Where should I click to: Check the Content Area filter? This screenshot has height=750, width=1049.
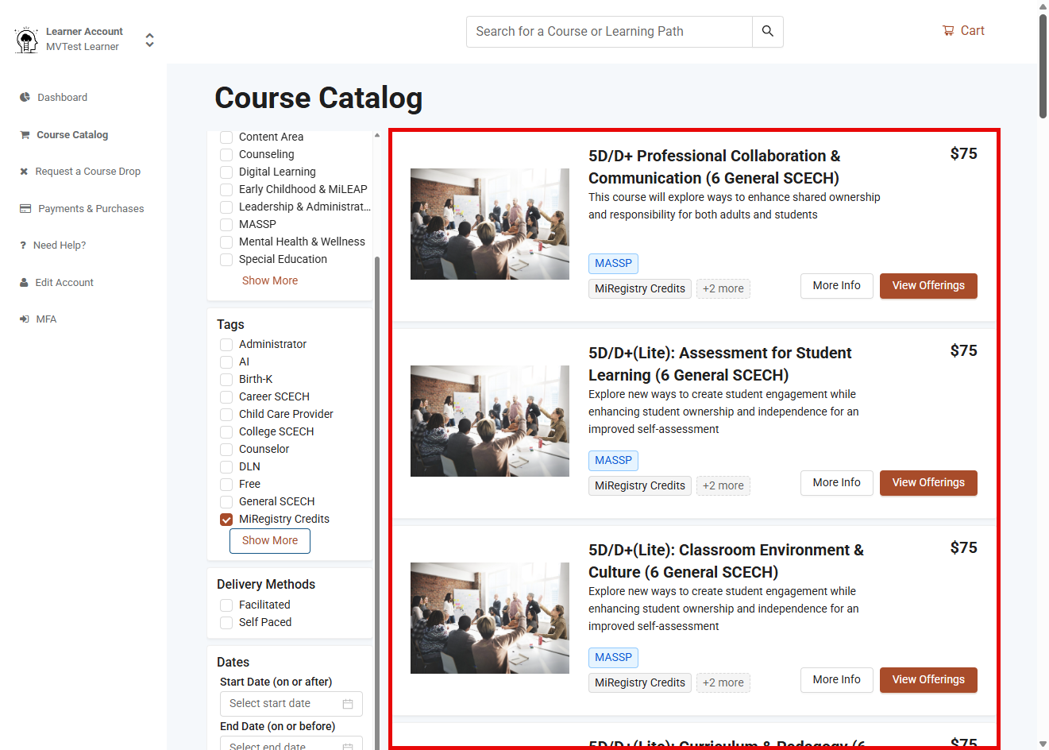(x=226, y=137)
